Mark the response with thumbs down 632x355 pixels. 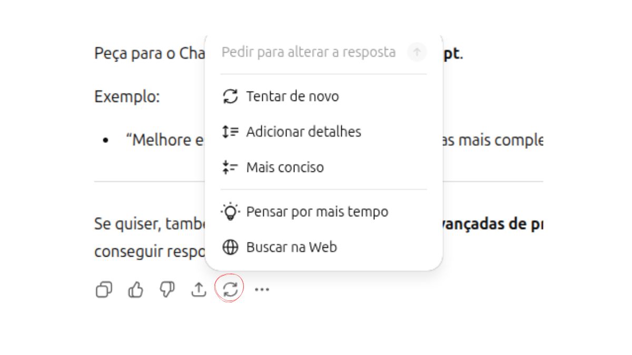tap(167, 289)
